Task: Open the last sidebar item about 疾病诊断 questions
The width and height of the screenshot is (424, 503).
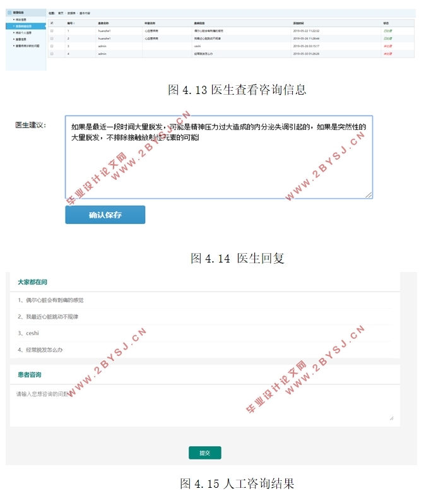Action: (27, 46)
